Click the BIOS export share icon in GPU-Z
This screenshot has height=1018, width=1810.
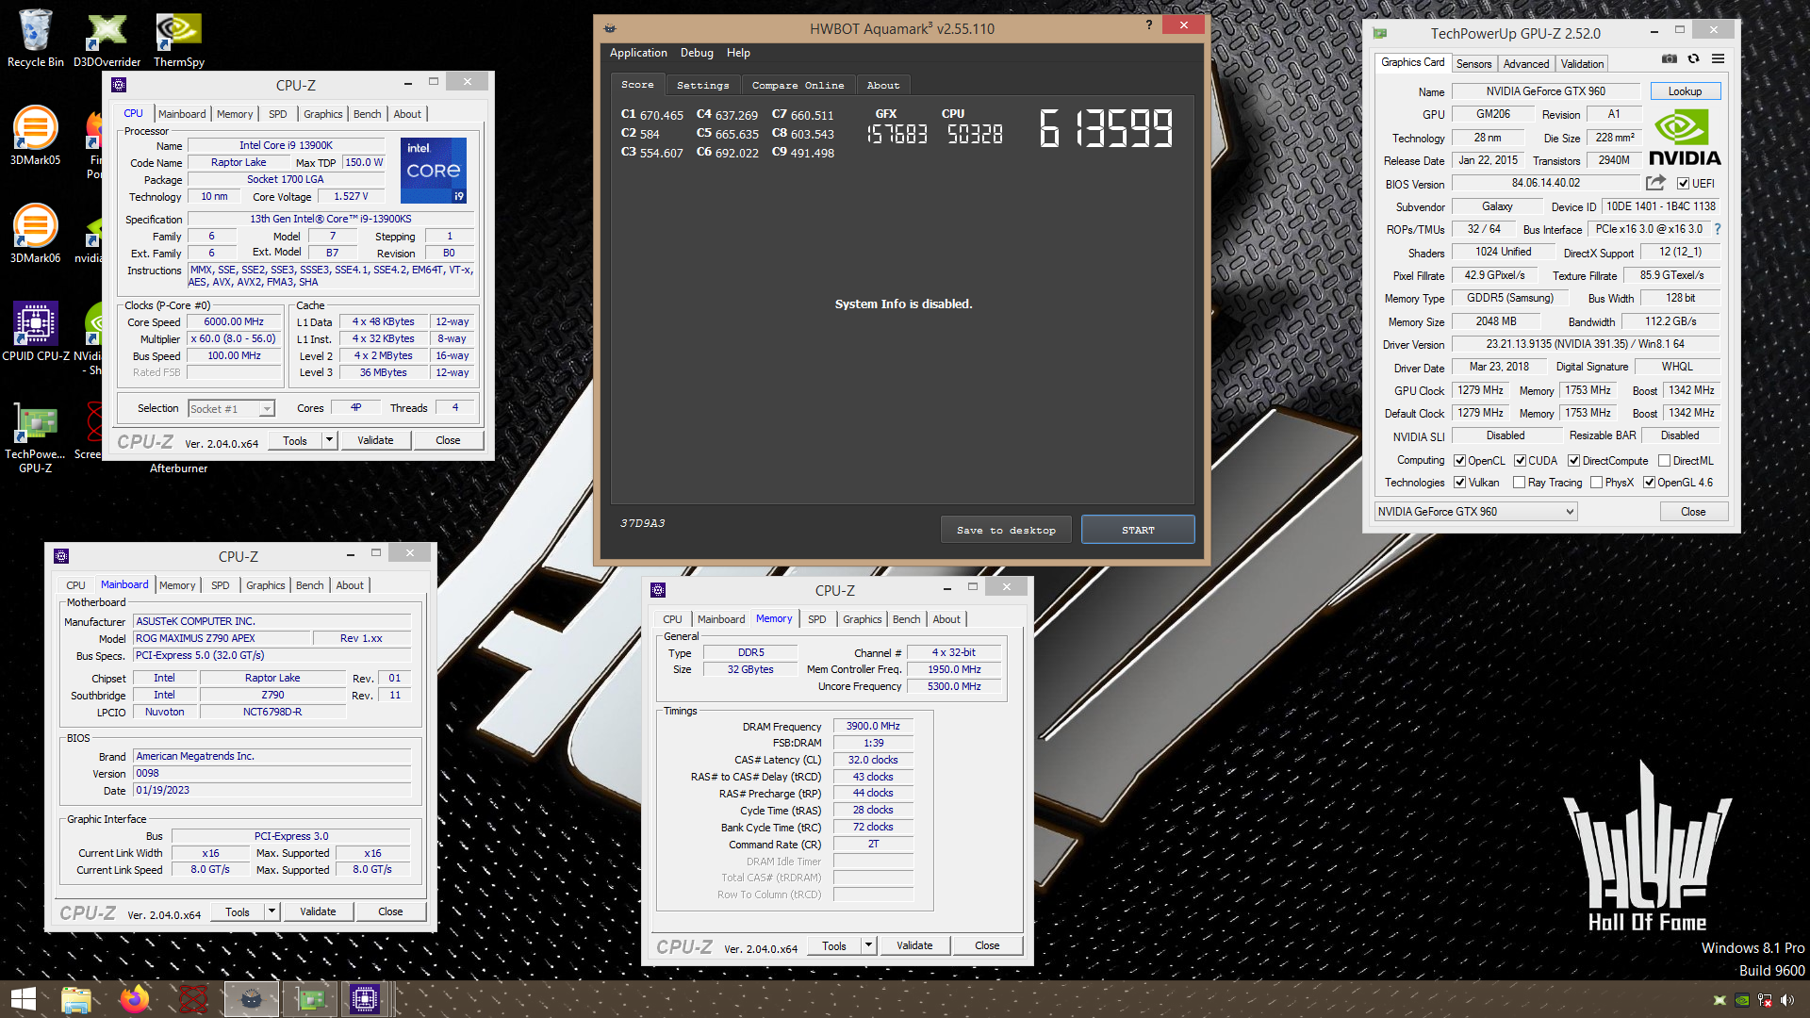(1655, 183)
